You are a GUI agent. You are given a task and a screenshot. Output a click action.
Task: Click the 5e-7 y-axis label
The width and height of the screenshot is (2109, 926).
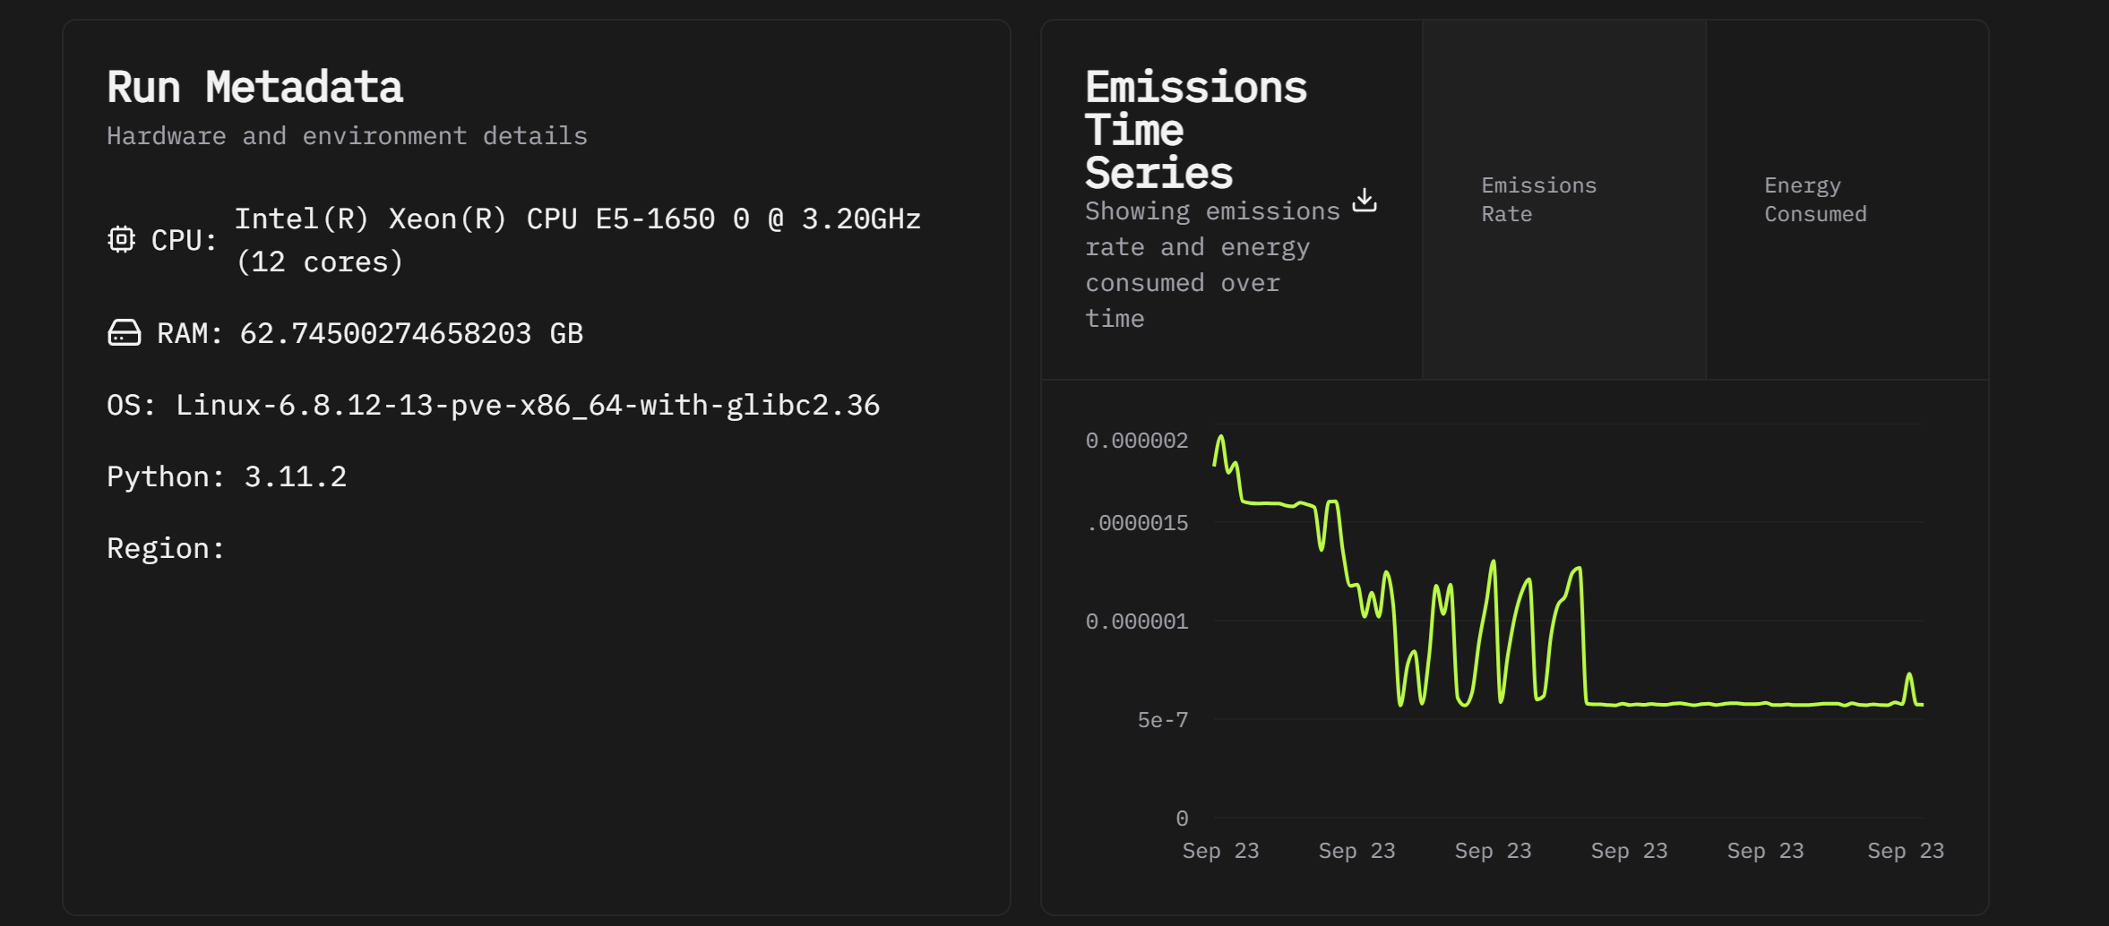pyautogui.click(x=1162, y=720)
